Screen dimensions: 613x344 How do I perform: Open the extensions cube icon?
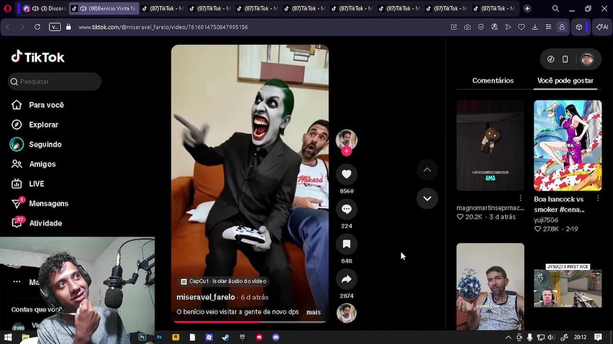[x=579, y=27]
